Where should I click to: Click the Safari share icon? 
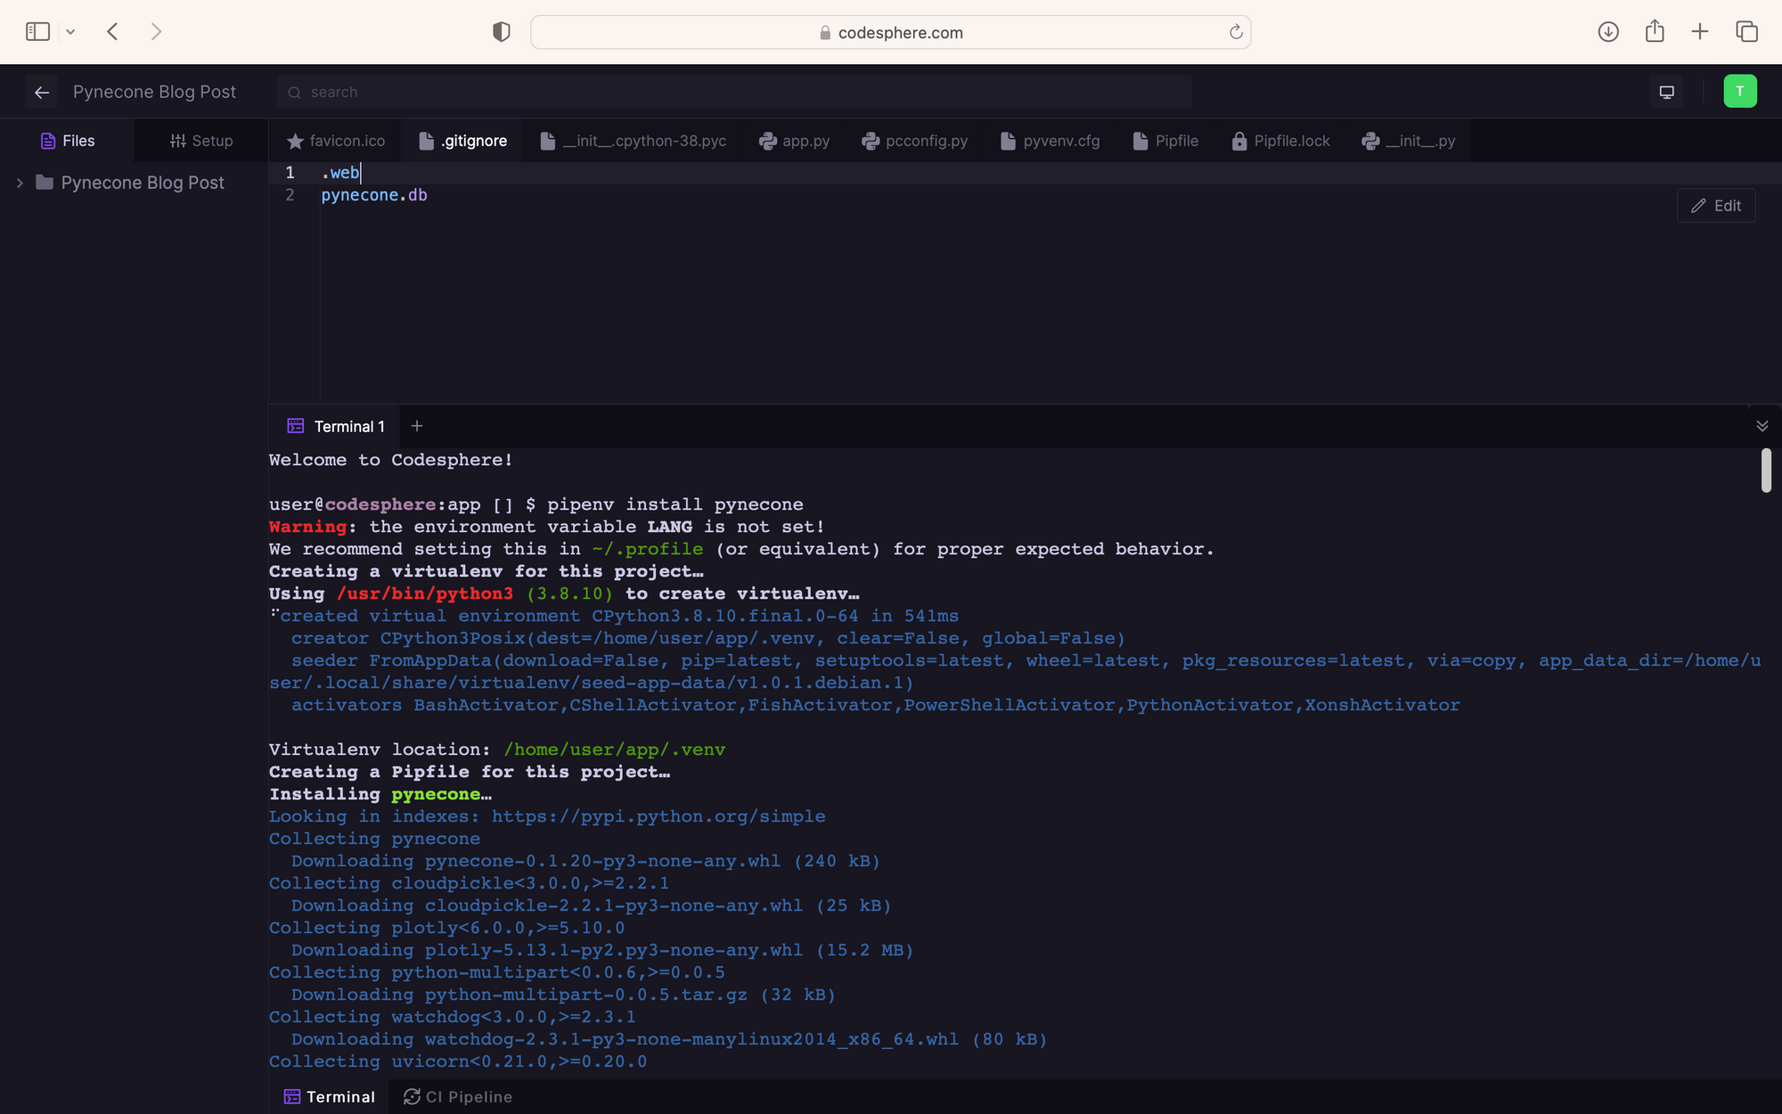(1655, 32)
